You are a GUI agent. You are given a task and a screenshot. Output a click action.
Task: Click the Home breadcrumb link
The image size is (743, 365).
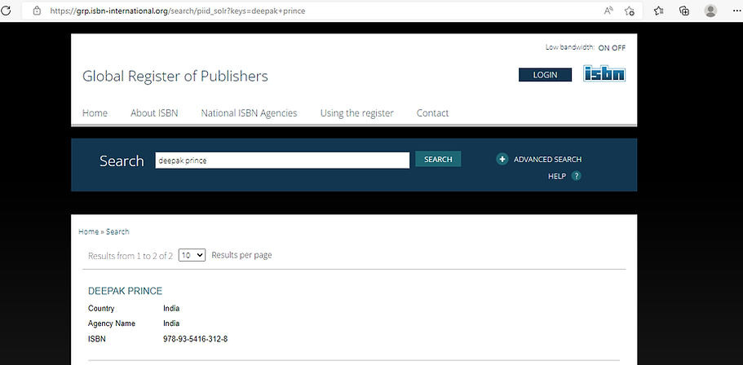tap(89, 231)
